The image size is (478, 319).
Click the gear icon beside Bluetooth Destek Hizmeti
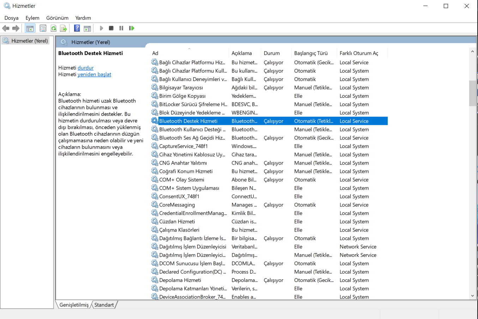point(155,121)
